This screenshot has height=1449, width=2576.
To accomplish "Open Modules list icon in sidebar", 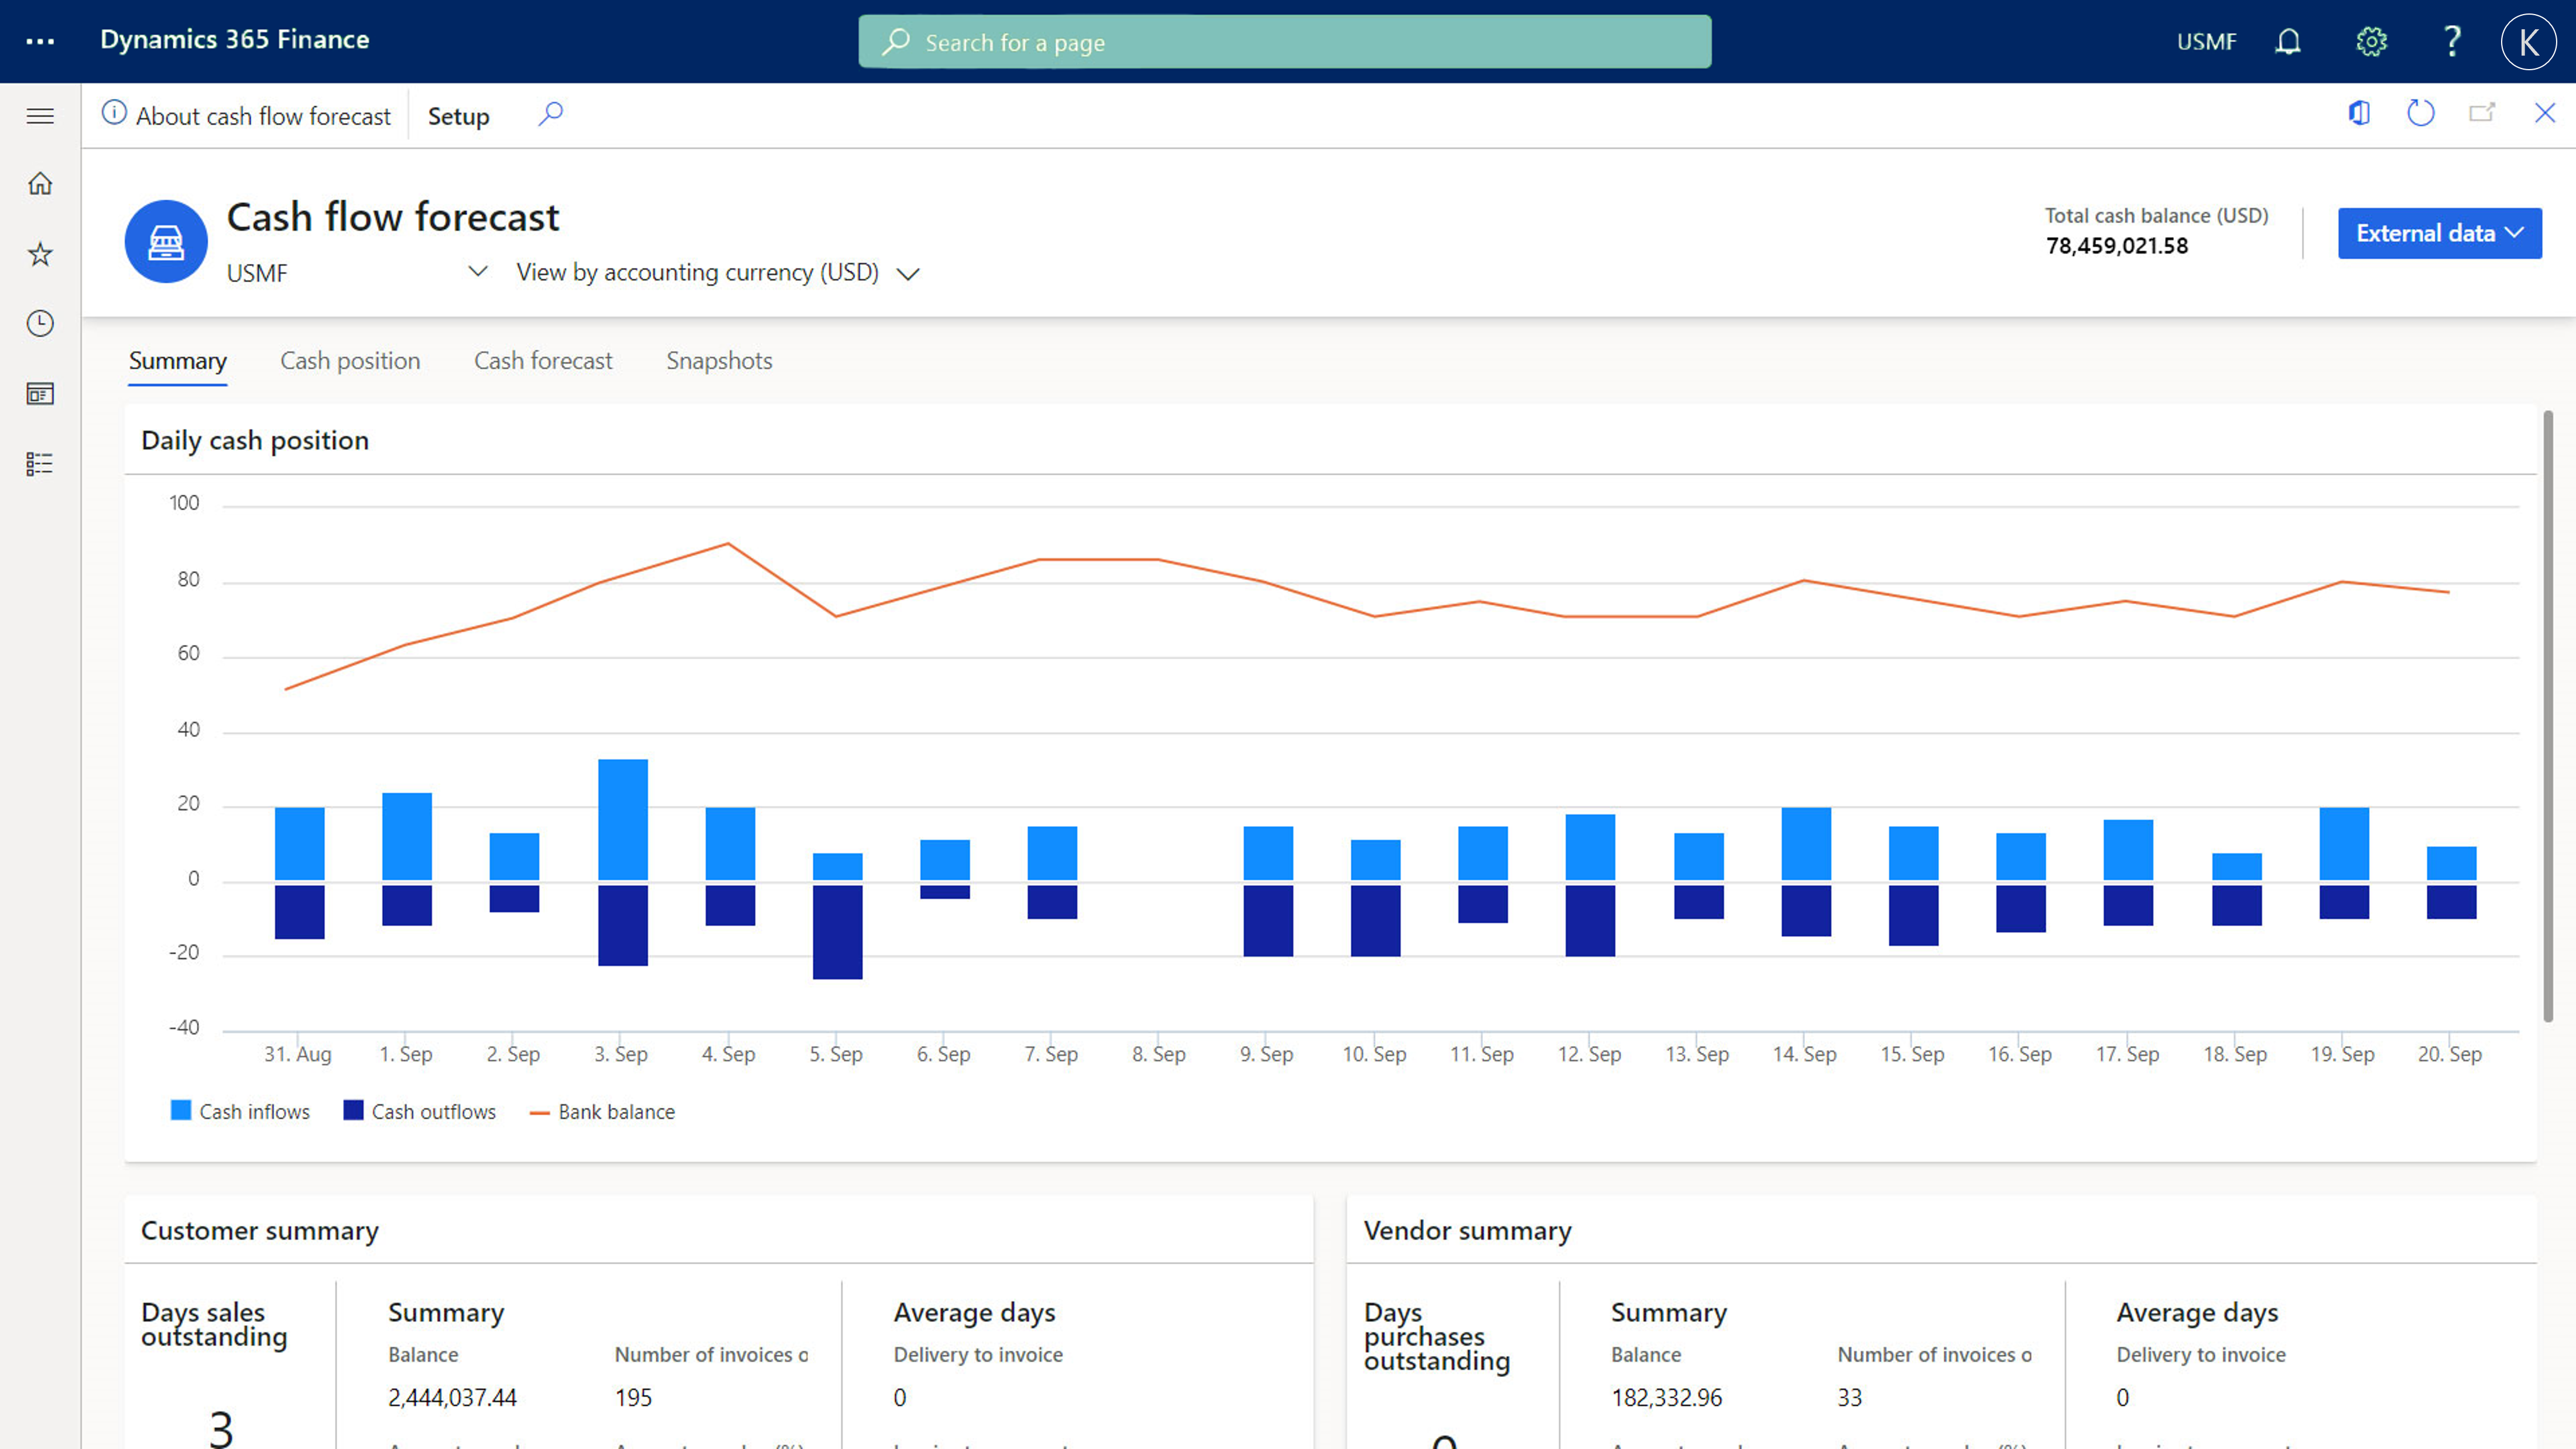I will pyautogui.click(x=40, y=464).
